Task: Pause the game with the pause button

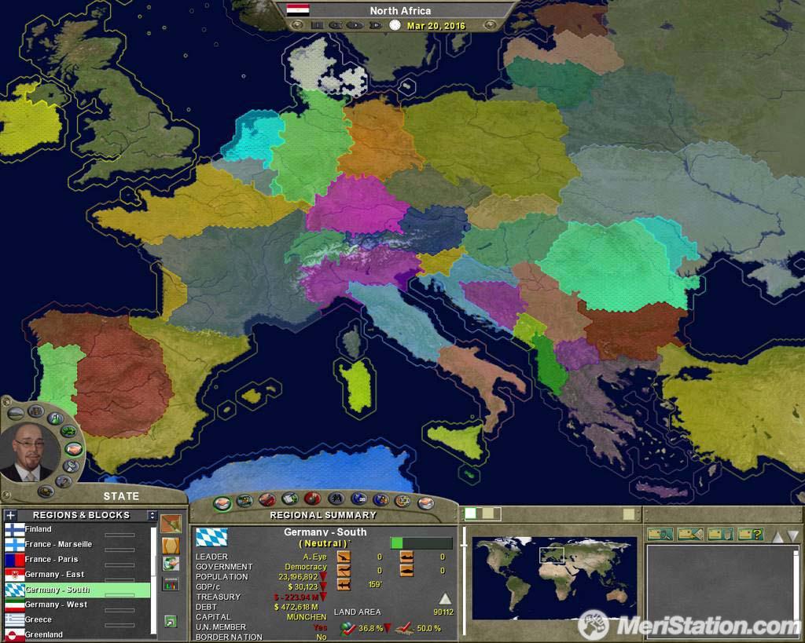Action: [x=317, y=25]
